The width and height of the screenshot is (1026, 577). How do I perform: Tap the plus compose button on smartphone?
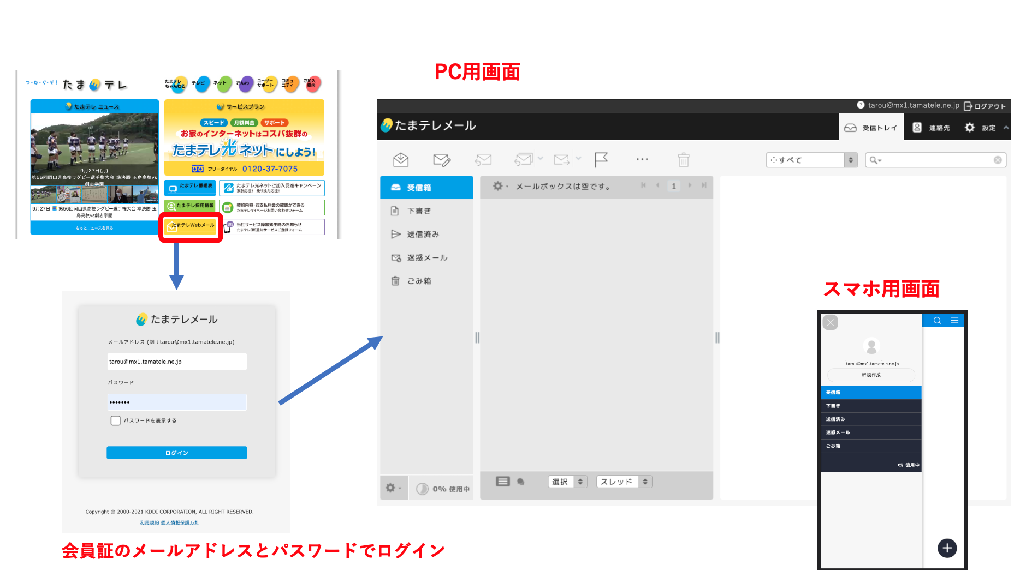947,548
